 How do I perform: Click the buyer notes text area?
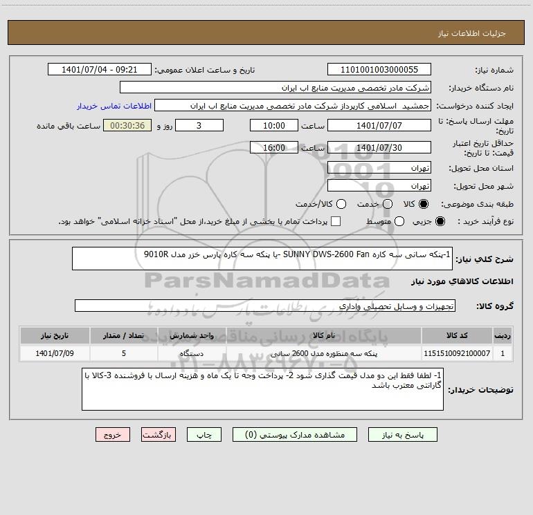click(x=263, y=389)
